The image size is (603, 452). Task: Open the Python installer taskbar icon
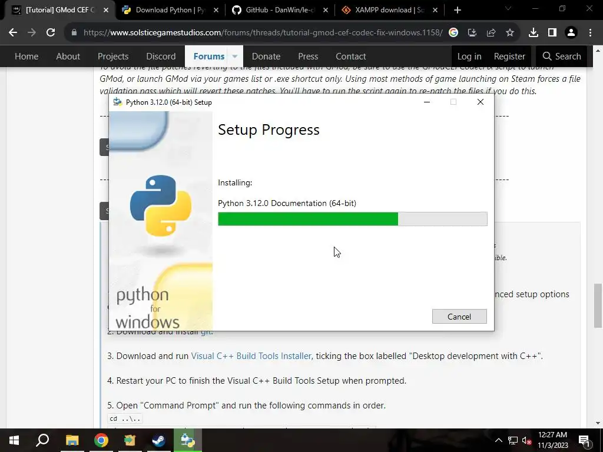click(x=188, y=440)
